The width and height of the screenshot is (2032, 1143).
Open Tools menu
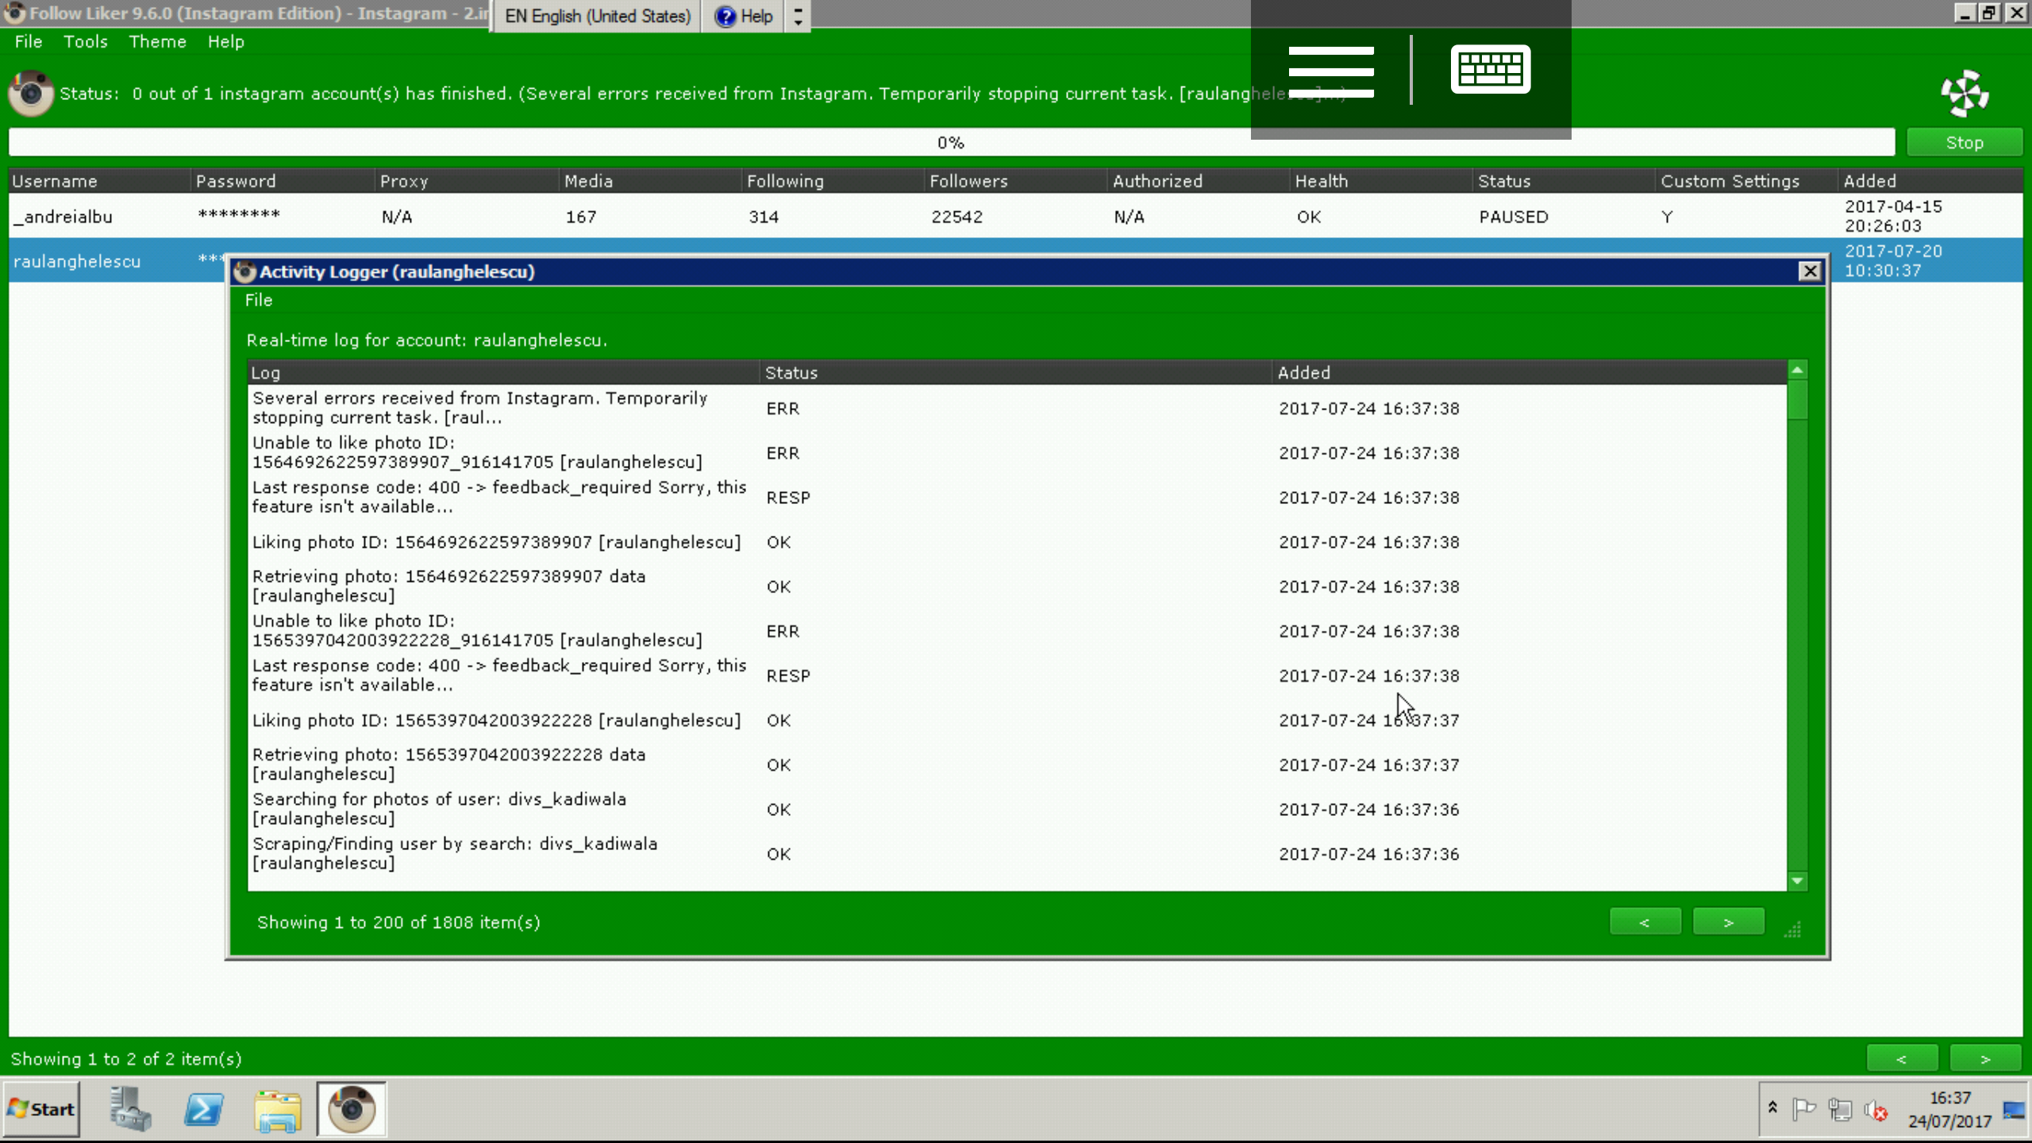86,41
